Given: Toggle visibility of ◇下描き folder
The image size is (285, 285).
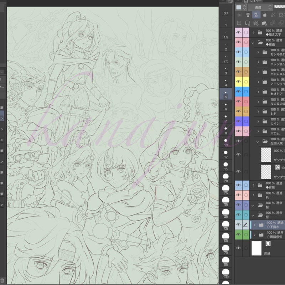Looking at the screenshot, I should (238, 225).
